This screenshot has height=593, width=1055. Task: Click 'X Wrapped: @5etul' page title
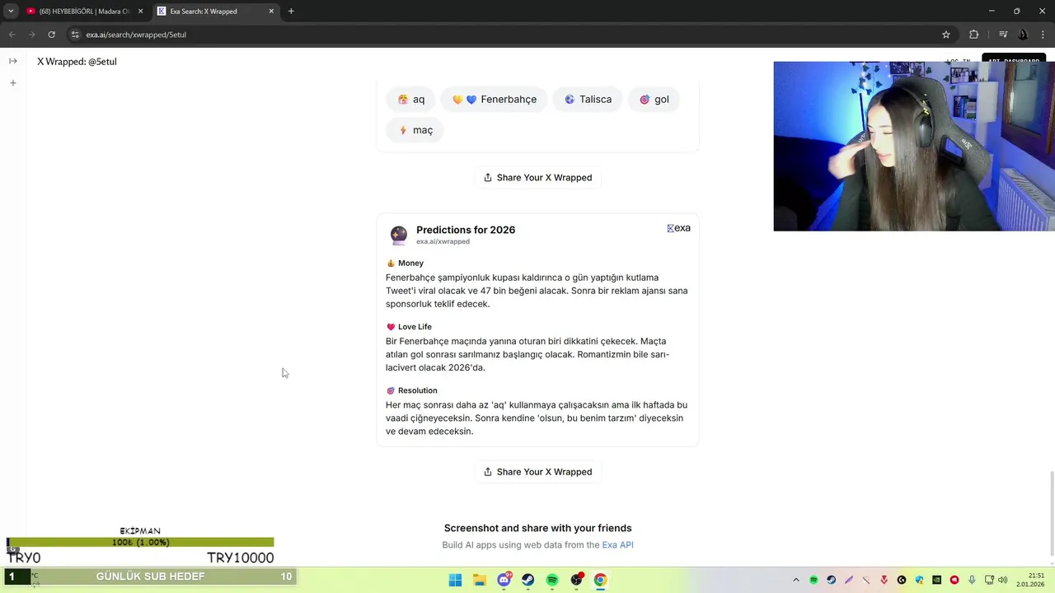pyautogui.click(x=77, y=62)
